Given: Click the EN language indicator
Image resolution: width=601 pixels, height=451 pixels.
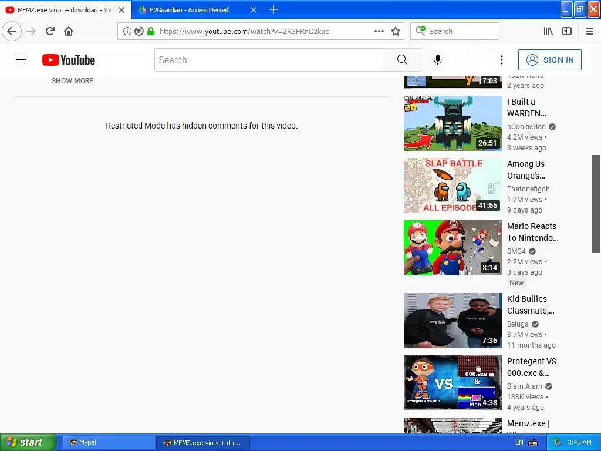Looking at the screenshot, I should pos(519,442).
